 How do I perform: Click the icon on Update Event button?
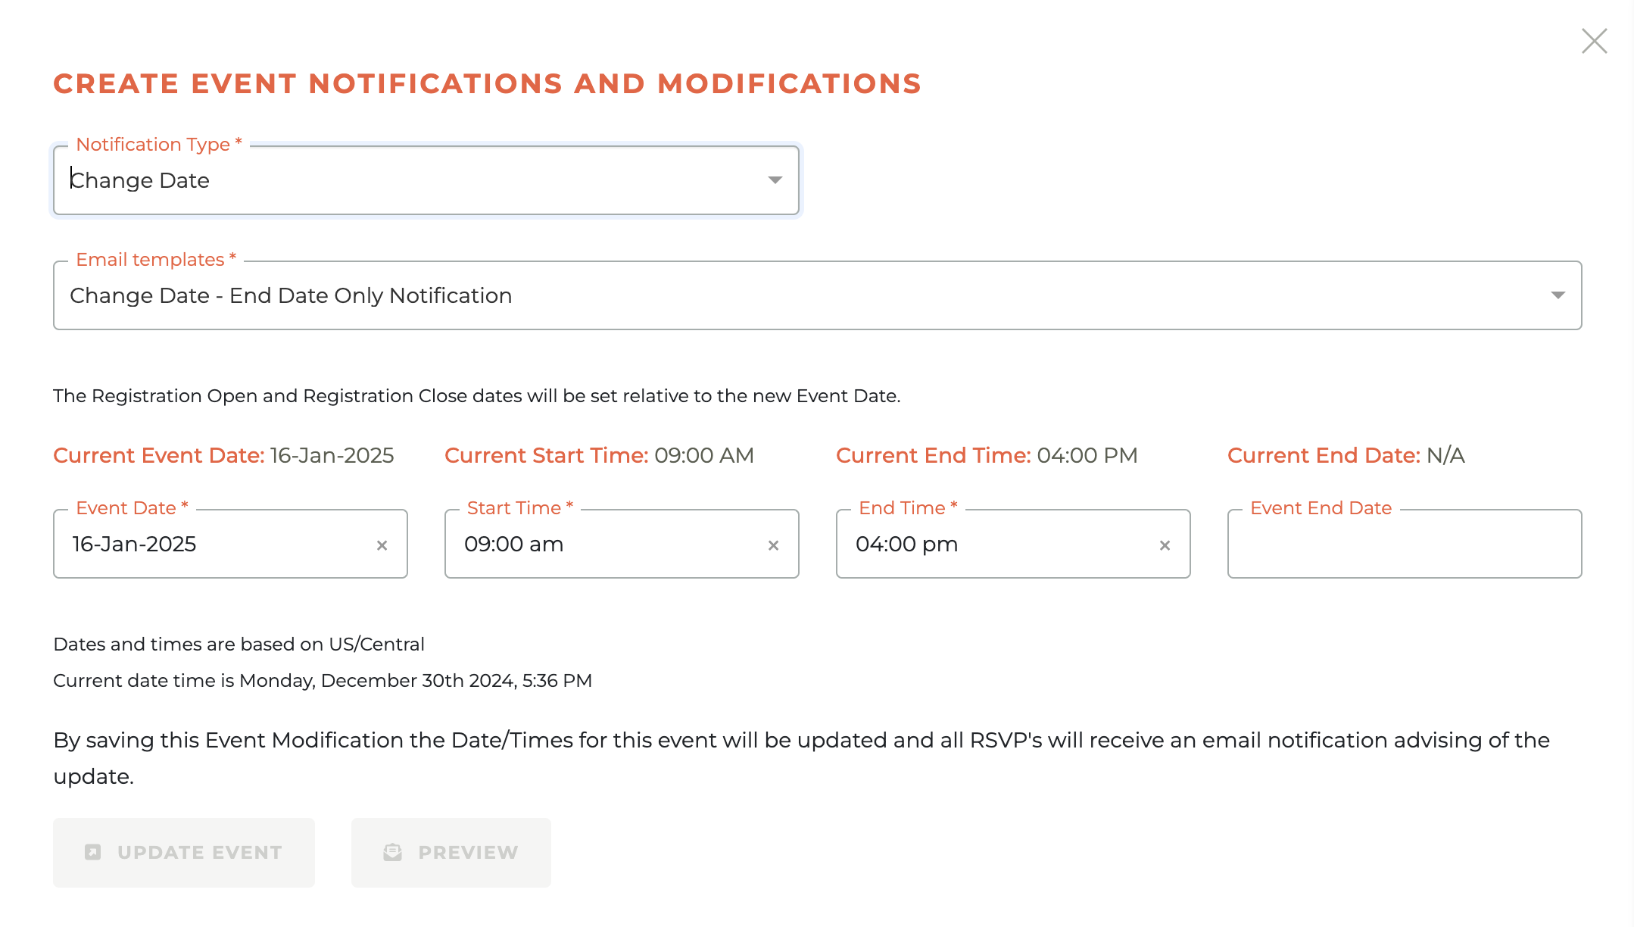[x=93, y=852]
